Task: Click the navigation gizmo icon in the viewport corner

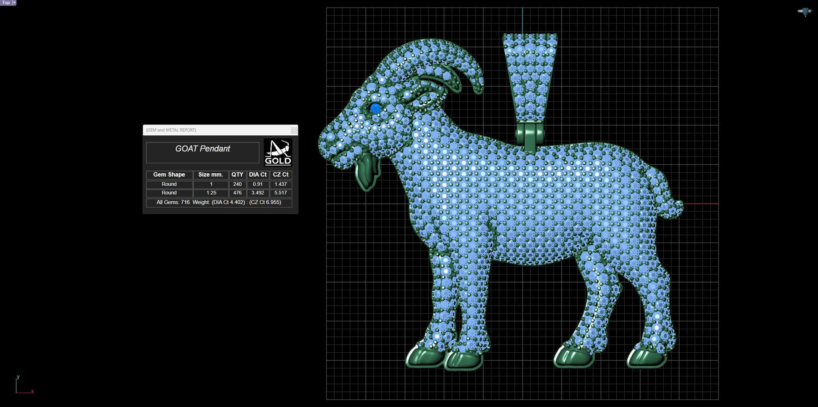Action: click(x=805, y=12)
